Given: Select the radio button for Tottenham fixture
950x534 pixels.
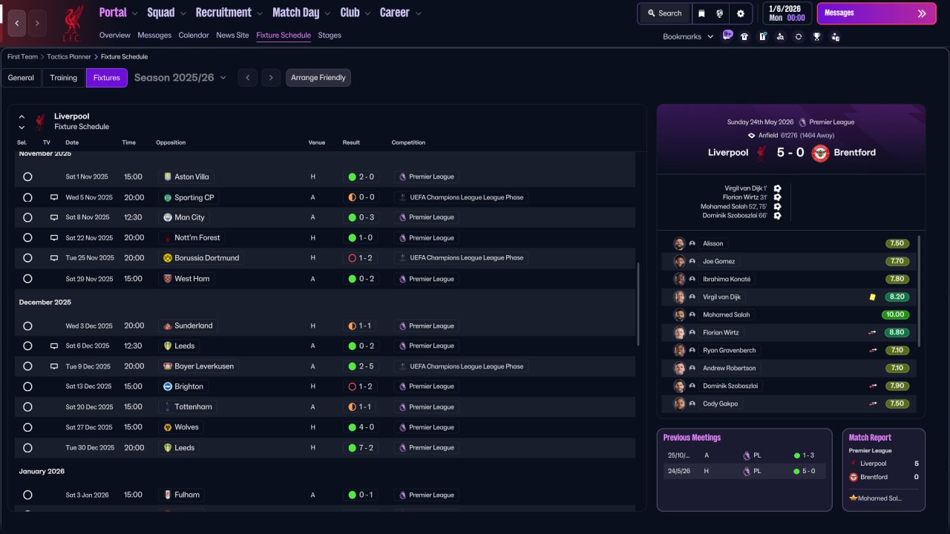Looking at the screenshot, I should click(x=27, y=407).
